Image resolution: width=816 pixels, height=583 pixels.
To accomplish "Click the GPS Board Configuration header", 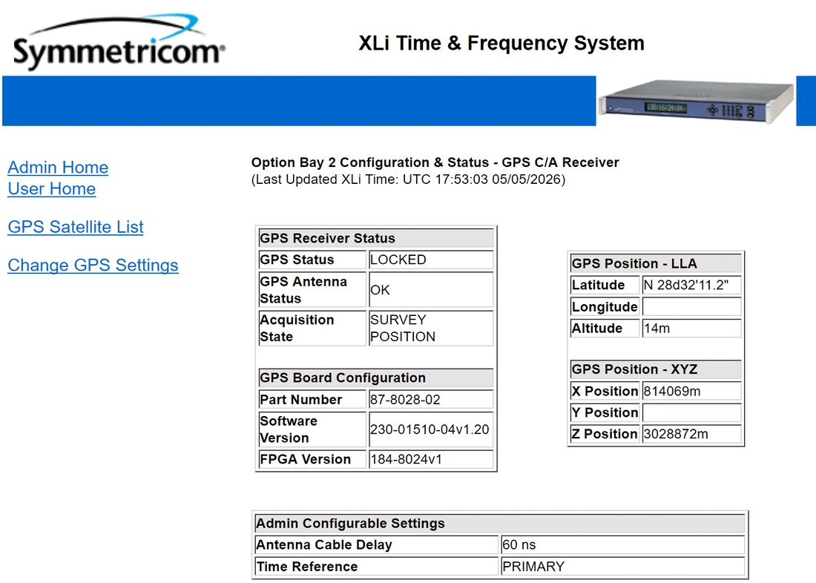I will 376,378.
